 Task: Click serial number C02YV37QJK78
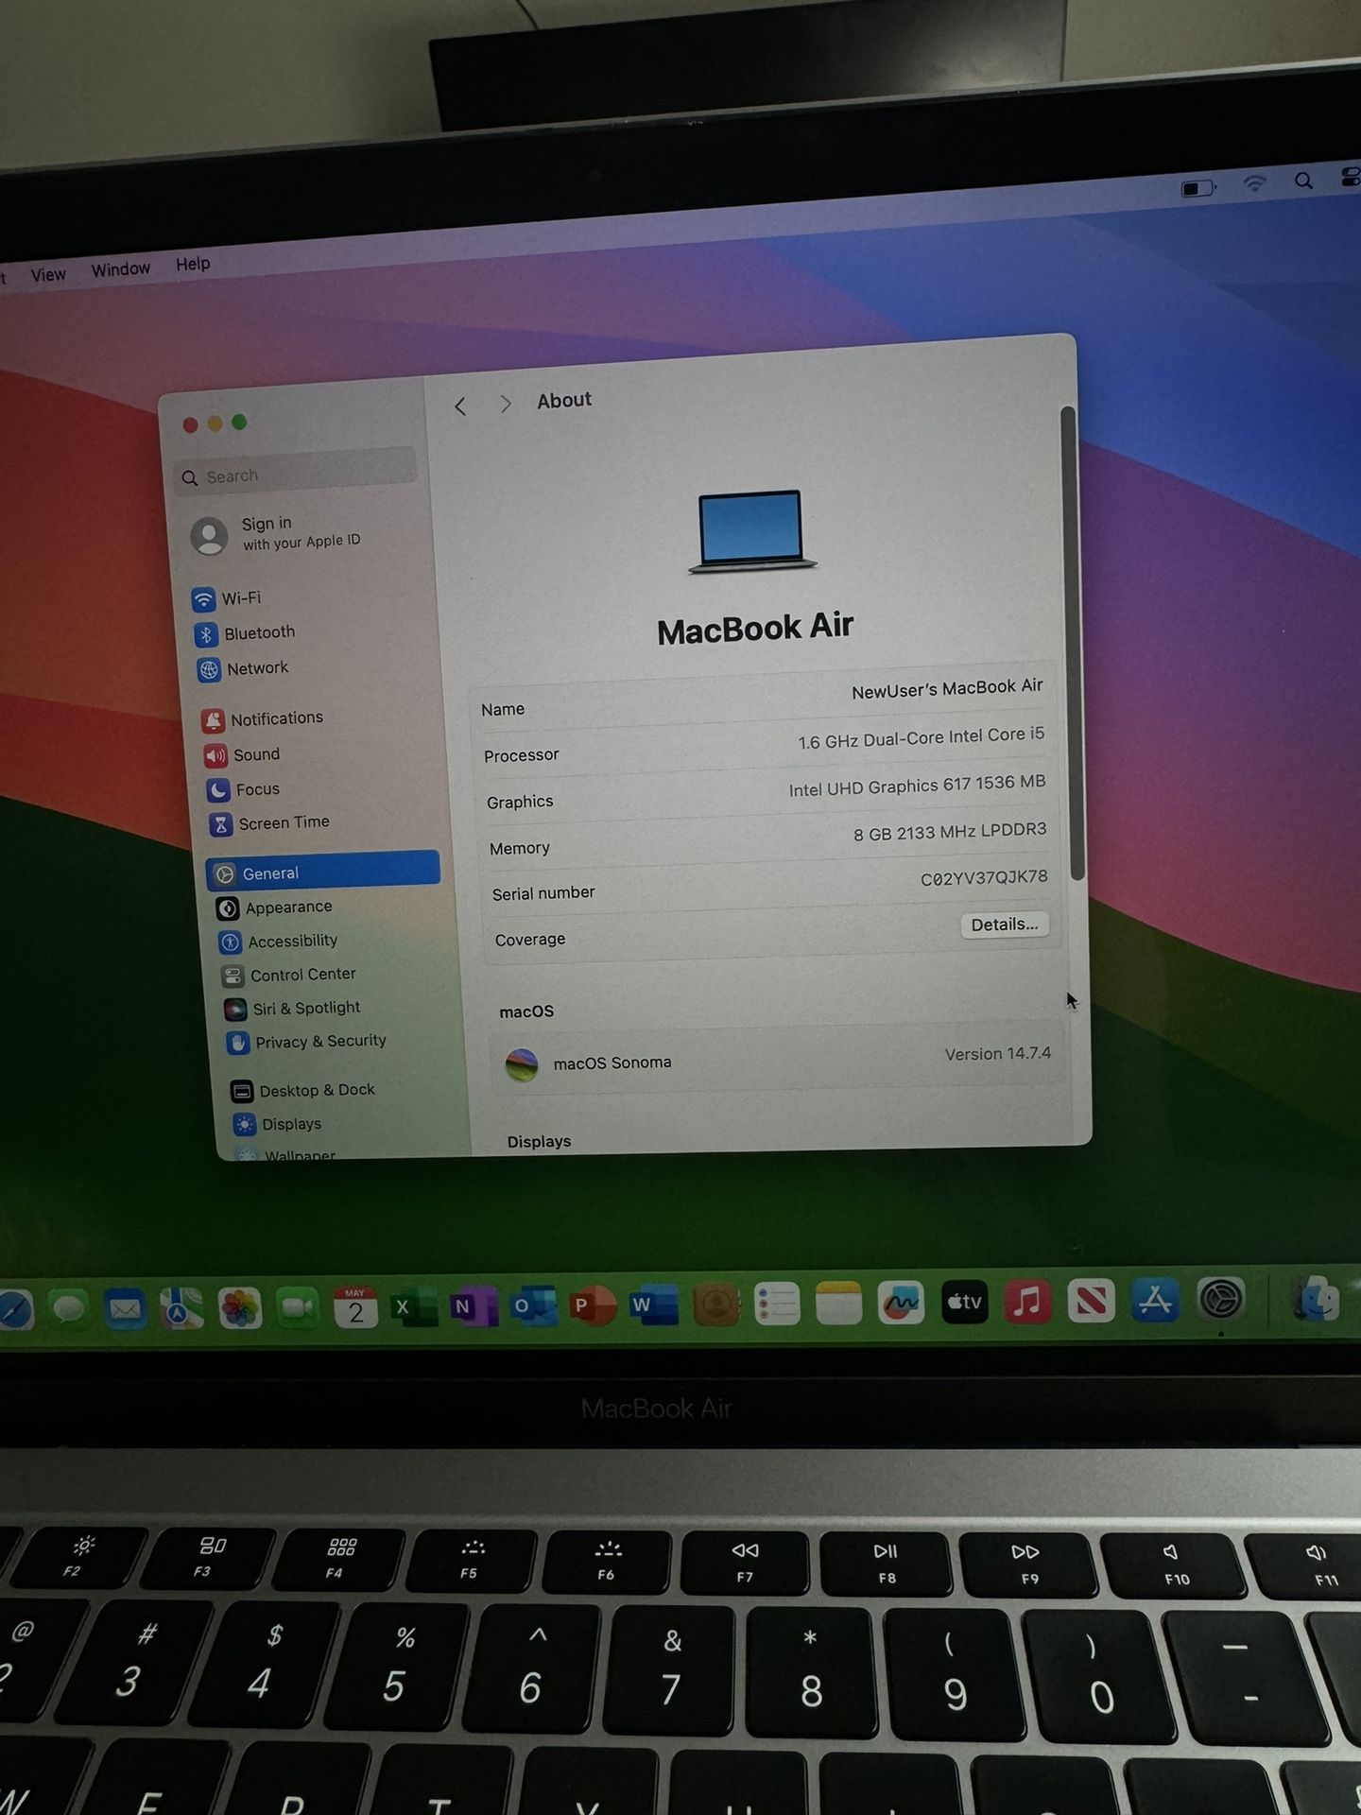click(984, 878)
